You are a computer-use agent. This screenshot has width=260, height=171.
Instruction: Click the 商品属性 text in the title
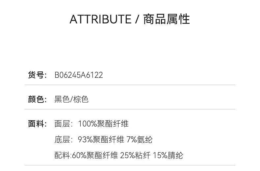pos(167,19)
